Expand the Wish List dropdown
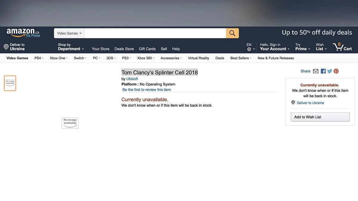 pos(321,47)
